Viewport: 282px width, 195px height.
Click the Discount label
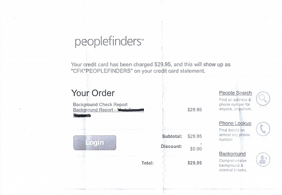pos(171,146)
